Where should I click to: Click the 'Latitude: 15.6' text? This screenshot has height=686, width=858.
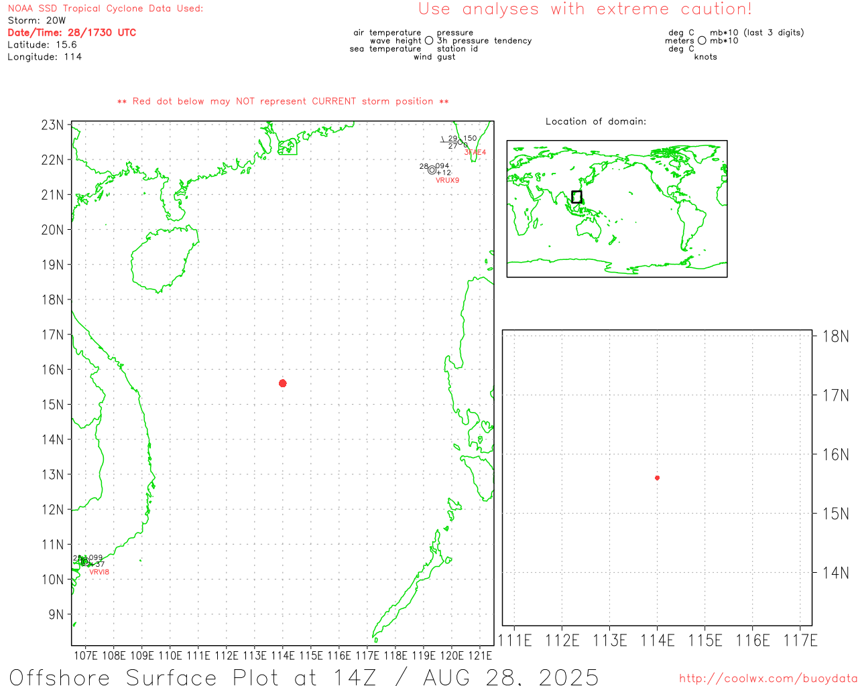pyautogui.click(x=42, y=45)
